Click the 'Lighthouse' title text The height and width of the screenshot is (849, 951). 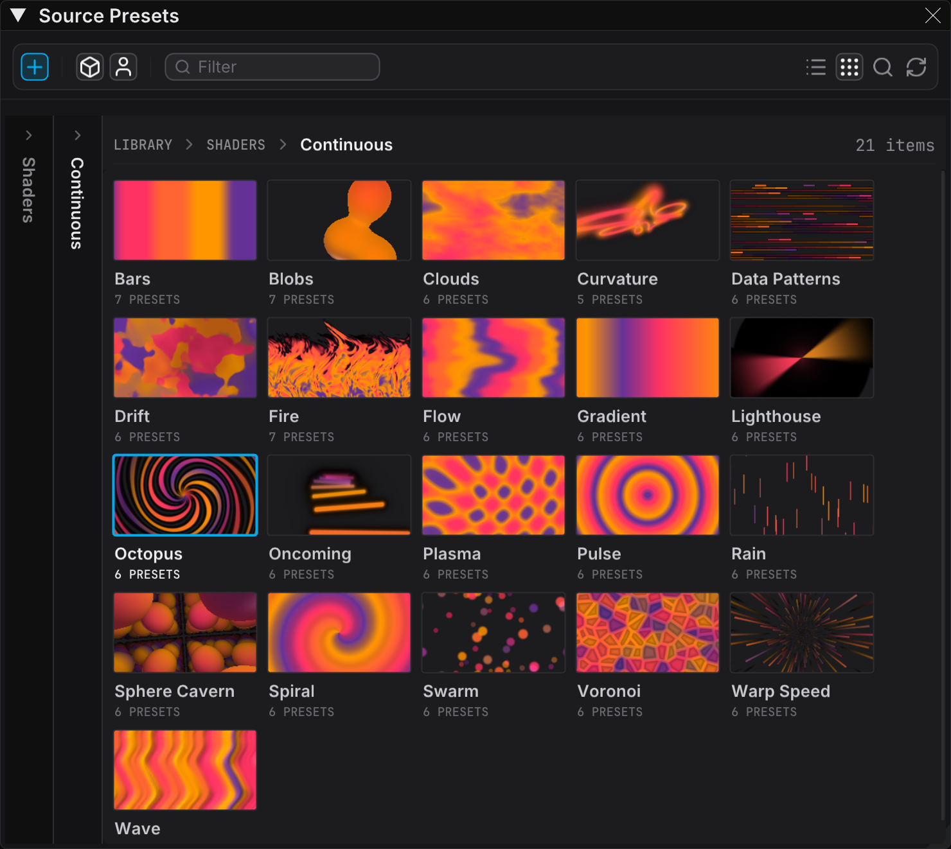pos(776,417)
